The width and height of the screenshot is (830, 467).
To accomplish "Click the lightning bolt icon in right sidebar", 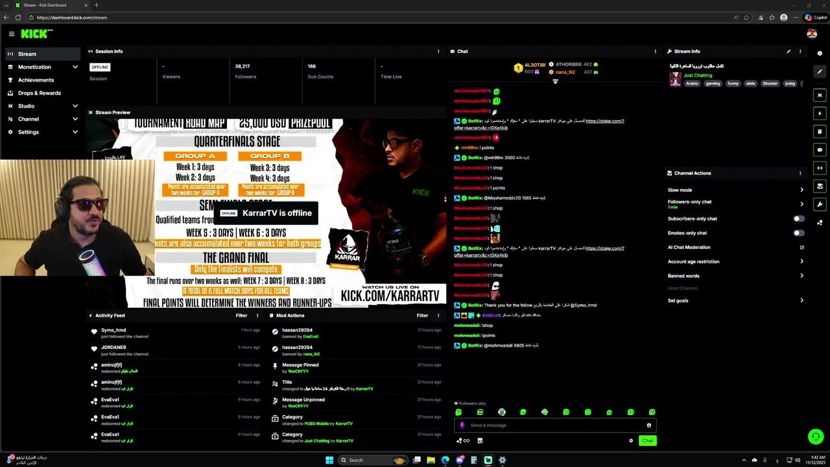I will click(x=820, y=114).
